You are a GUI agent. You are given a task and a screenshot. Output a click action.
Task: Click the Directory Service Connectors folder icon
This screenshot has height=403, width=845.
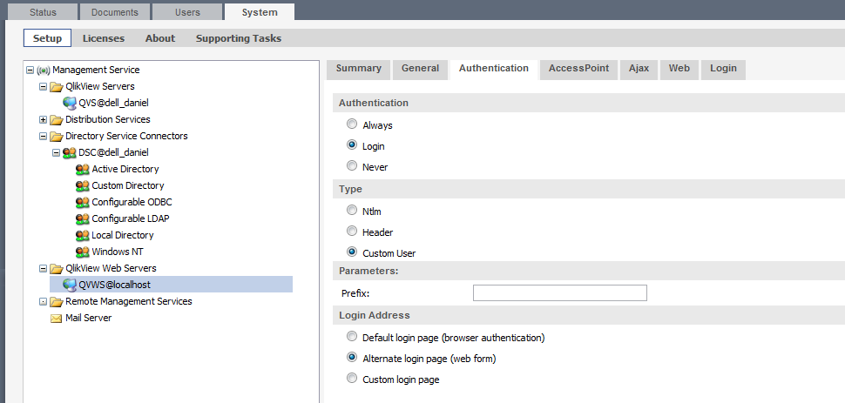pos(57,137)
